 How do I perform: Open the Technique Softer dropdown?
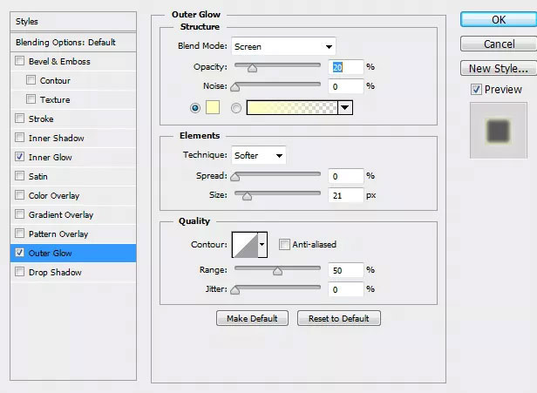259,155
